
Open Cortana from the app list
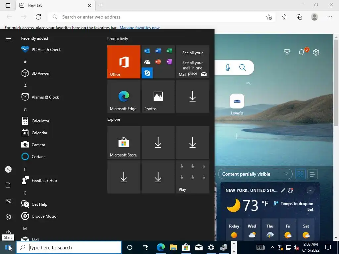click(x=33, y=156)
